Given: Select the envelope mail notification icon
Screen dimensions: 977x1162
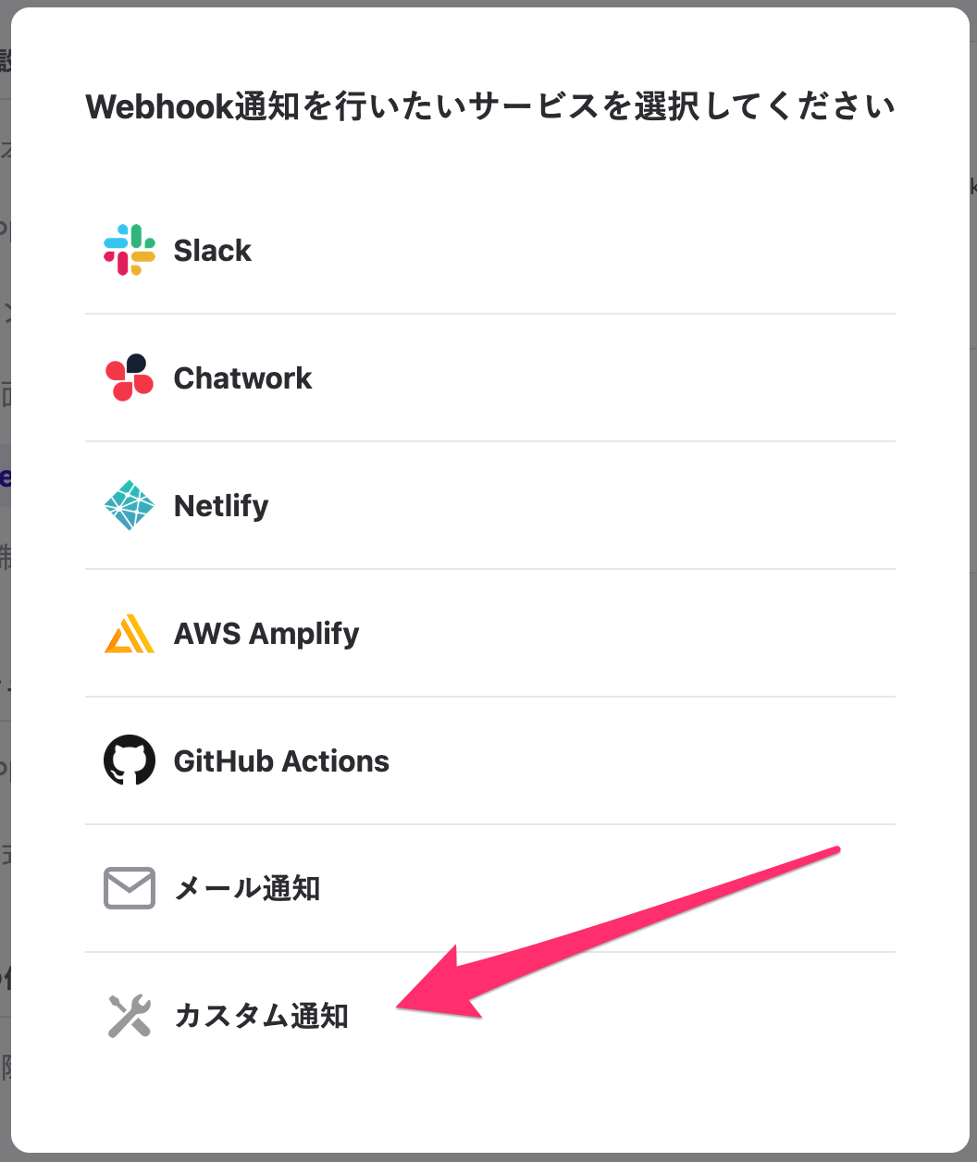Looking at the screenshot, I should [130, 888].
